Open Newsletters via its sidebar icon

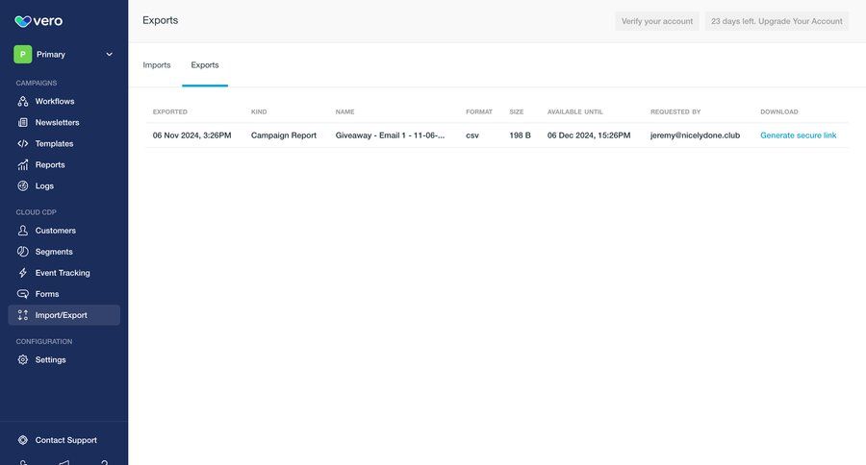pos(23,122)
